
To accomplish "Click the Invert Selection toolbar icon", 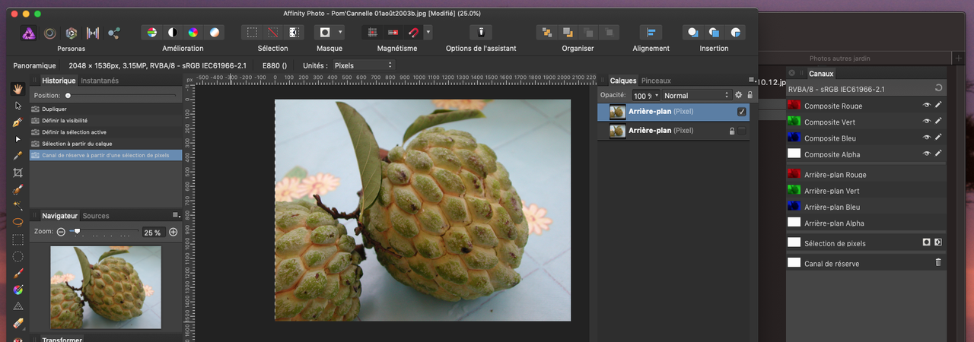I will pos(293,33).
